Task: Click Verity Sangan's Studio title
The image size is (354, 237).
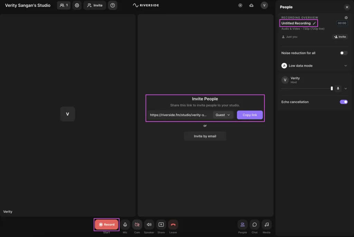Action: pos(28,5)
